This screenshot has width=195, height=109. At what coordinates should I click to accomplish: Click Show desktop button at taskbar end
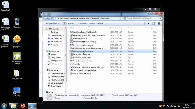194,106
